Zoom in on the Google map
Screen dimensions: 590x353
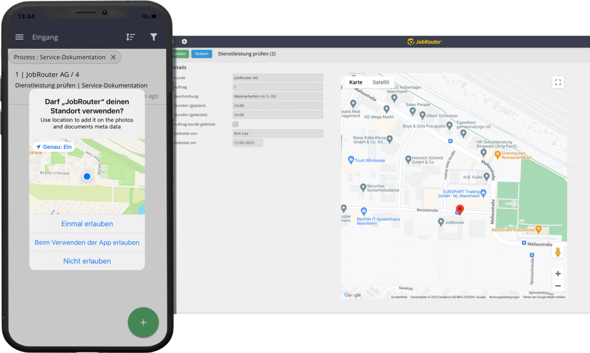point(558,273)
